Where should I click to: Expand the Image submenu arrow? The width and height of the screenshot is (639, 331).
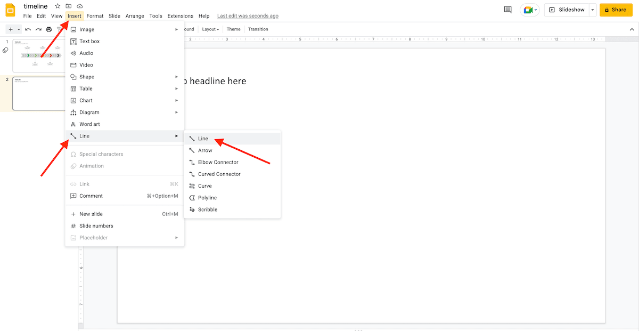click(x=177, y=29)
